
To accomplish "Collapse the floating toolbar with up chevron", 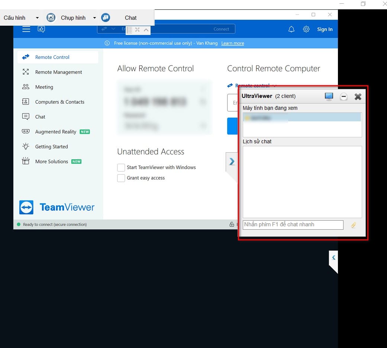I will 146,30.
